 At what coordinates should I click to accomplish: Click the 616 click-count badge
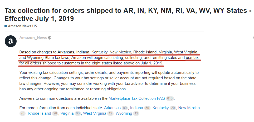pyautogui.click(x=170, y=98)
